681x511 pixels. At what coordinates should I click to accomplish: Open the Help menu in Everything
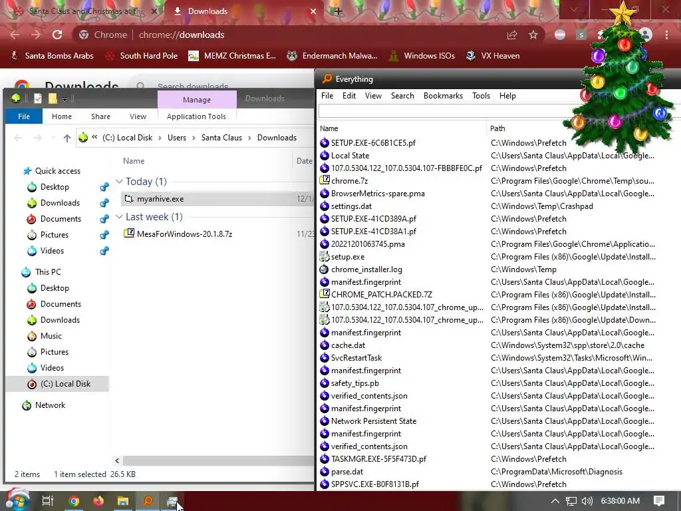507,96
